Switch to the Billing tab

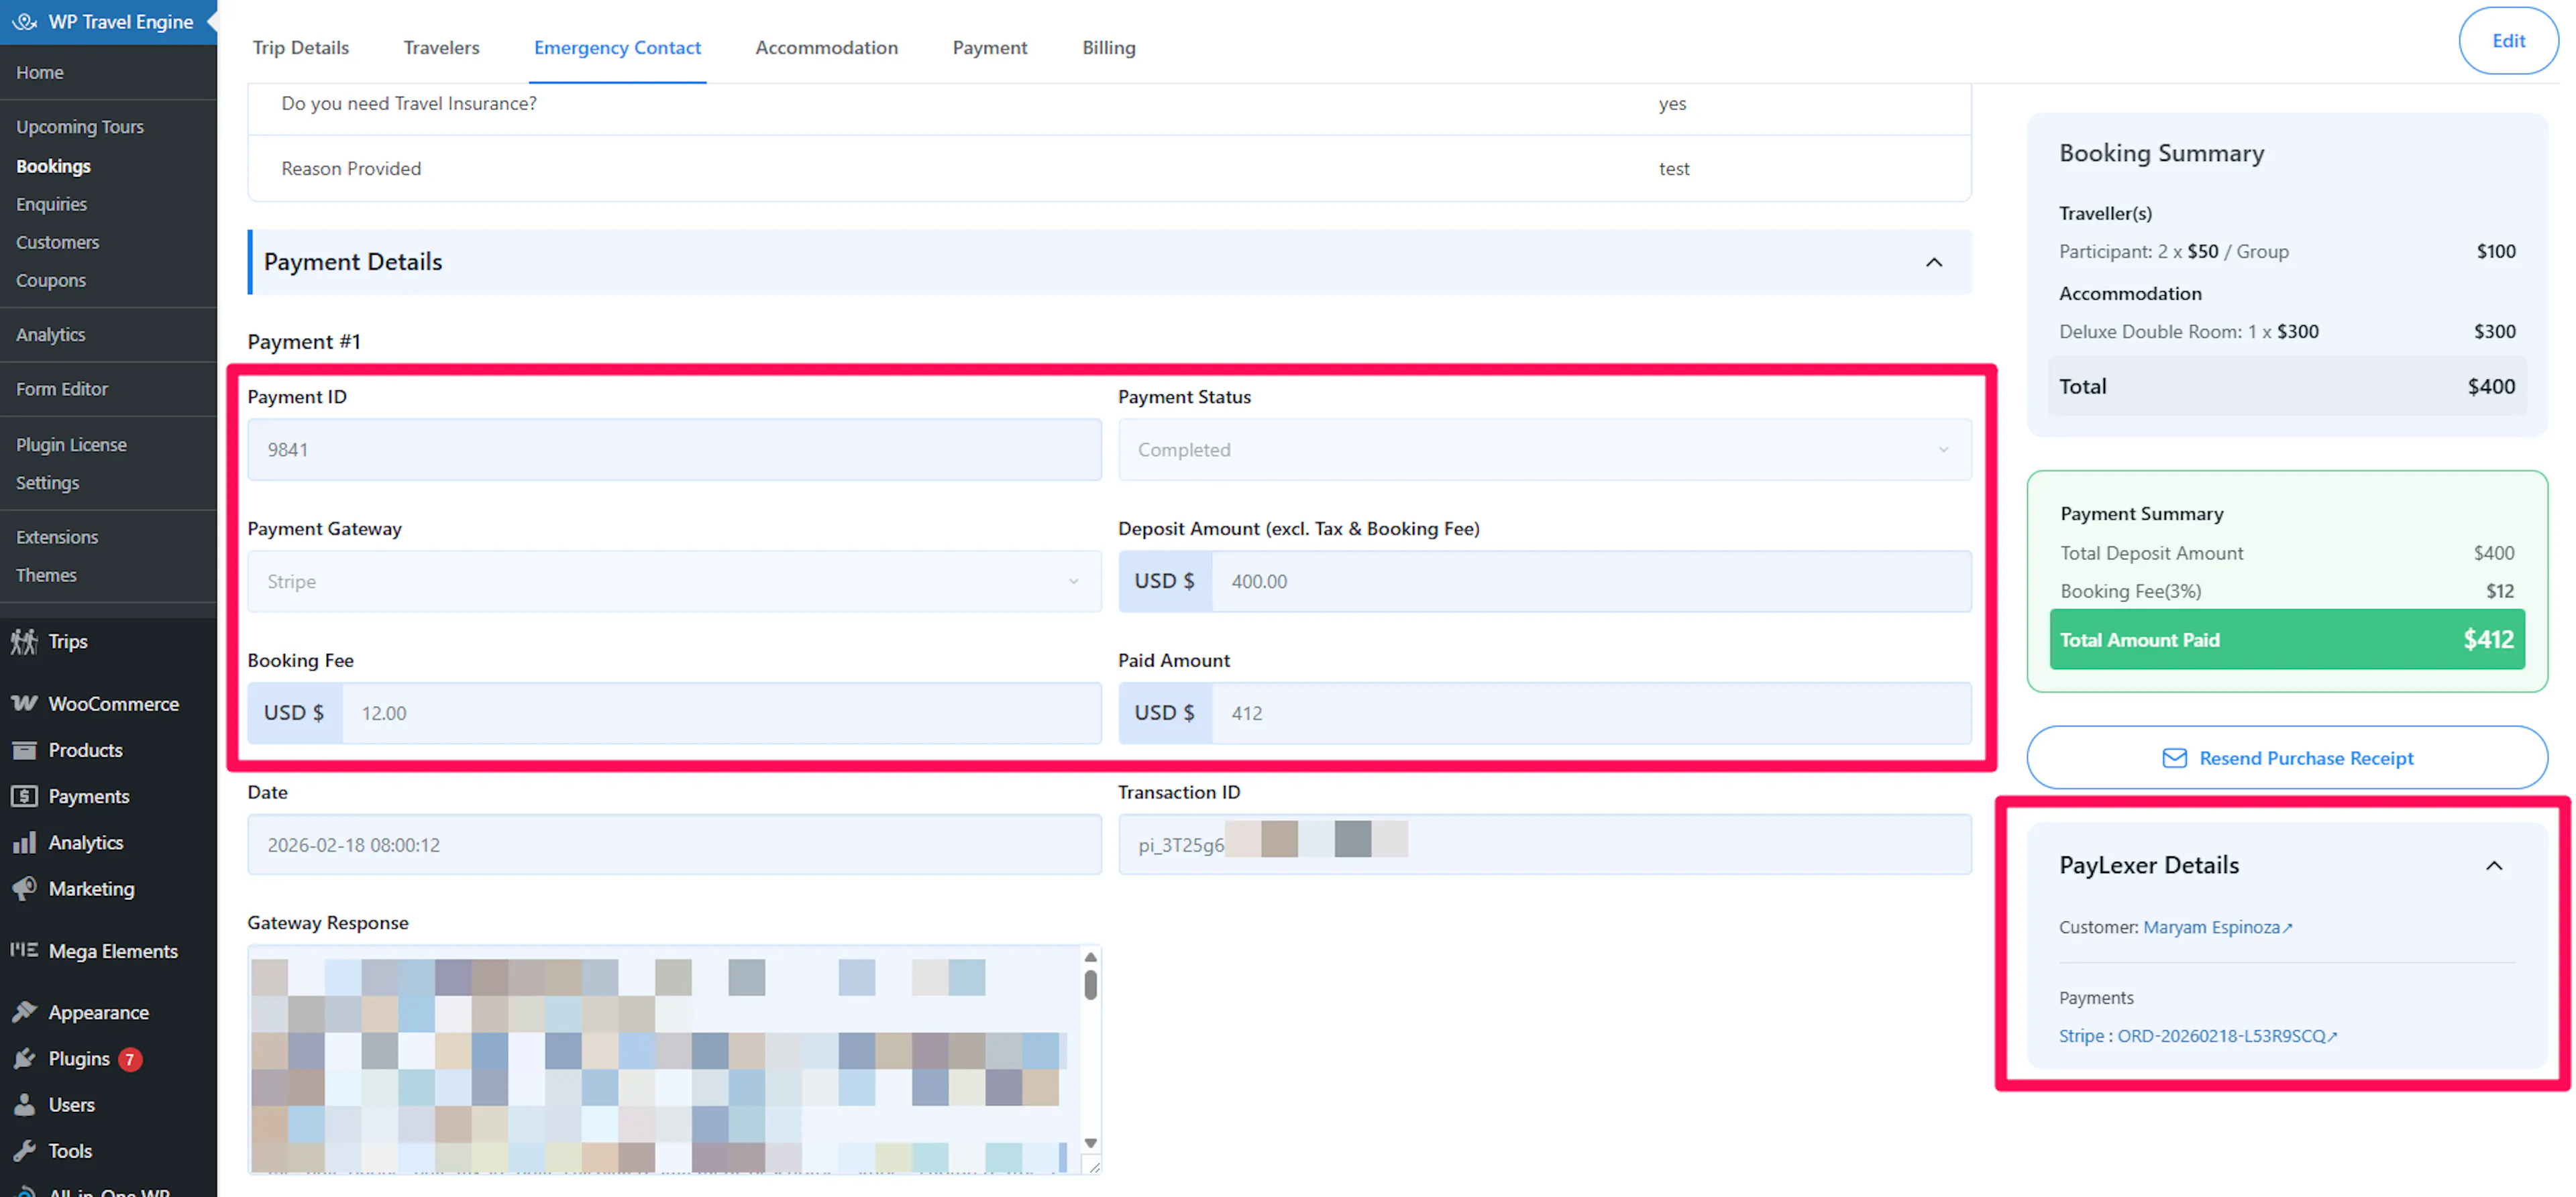point(1108,47)
